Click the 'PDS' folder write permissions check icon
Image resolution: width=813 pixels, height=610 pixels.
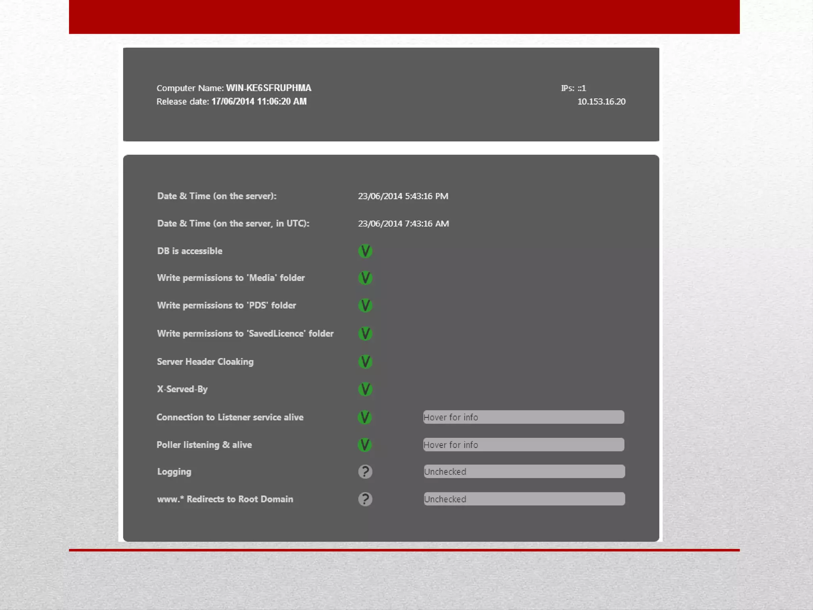pyautogui.click(x=365, y=305)
